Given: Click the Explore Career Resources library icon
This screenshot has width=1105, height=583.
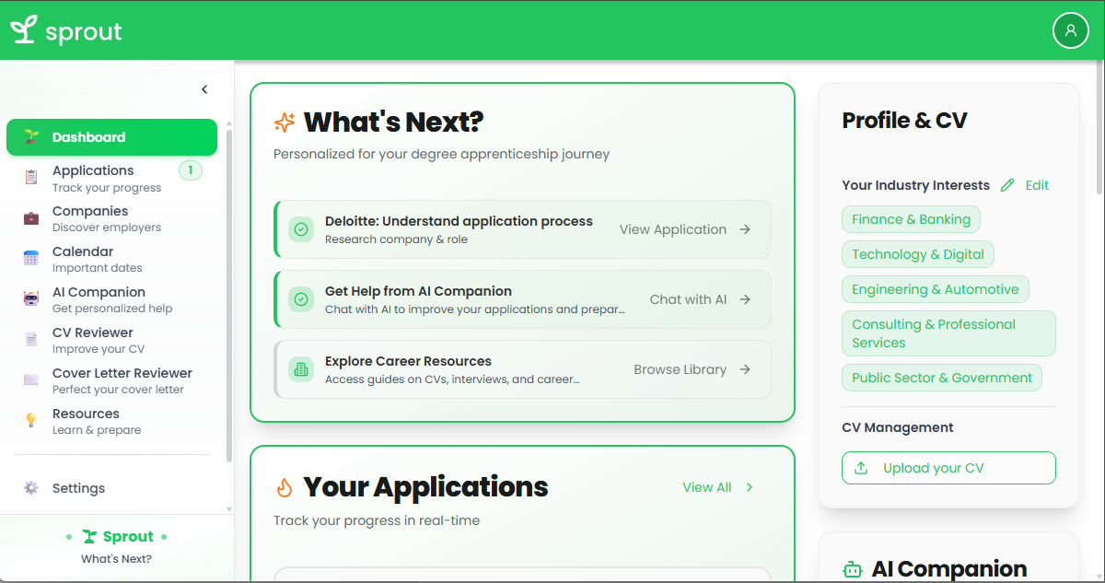Looking at the screenshot, I should point(300,369).
